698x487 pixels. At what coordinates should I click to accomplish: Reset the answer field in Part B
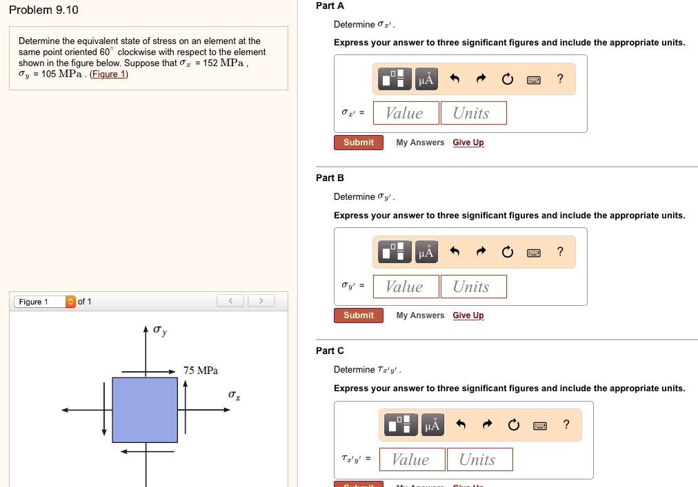click(508, 251)
